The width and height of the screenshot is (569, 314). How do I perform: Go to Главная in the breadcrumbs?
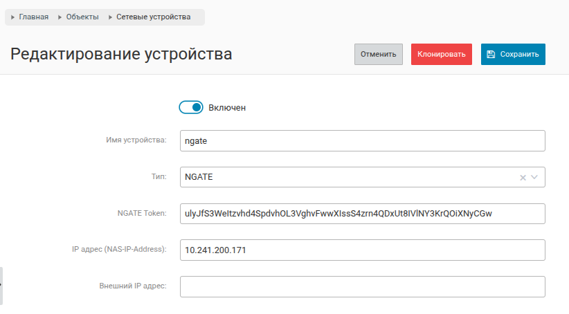33,17
